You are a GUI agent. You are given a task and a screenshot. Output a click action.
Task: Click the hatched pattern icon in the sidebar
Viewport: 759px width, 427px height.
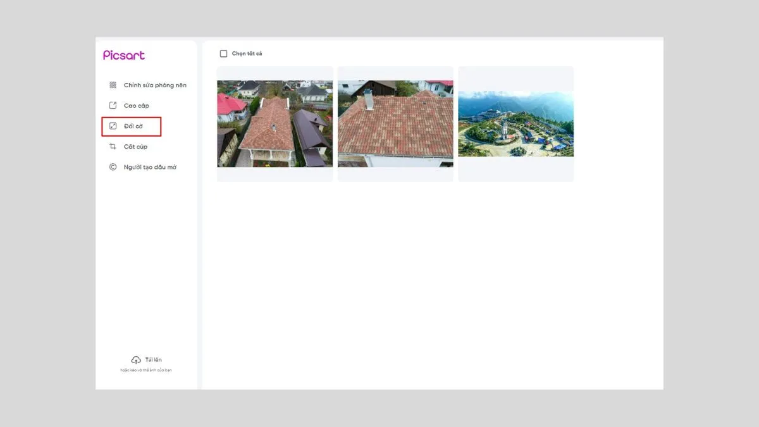pos(113,84)
